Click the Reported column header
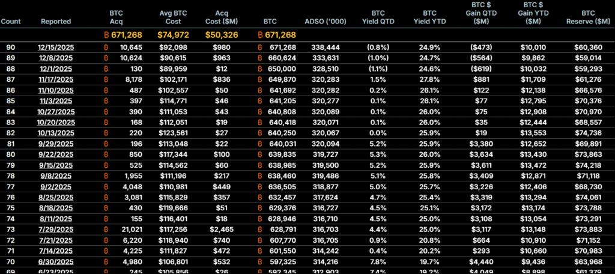The image size is (615, 274). 56,22
